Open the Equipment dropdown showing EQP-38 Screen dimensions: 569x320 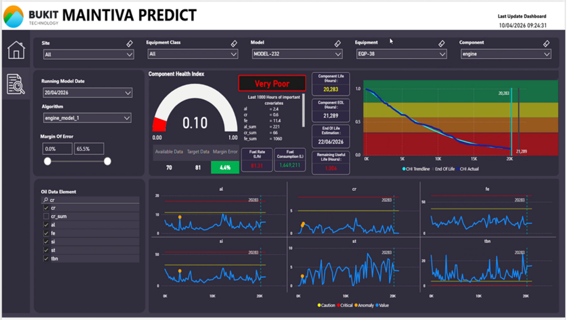tap(401, 54)
